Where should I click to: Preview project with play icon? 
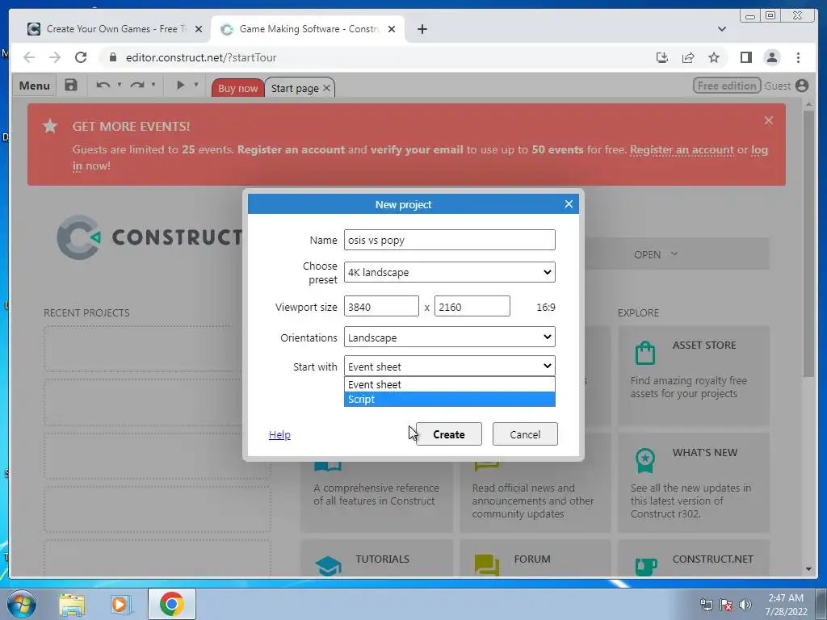point(180,85)
